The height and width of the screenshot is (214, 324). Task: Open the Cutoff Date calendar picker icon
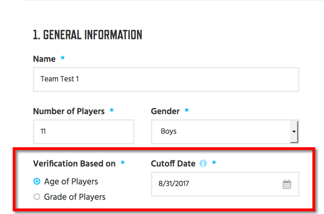click(287, 184)
